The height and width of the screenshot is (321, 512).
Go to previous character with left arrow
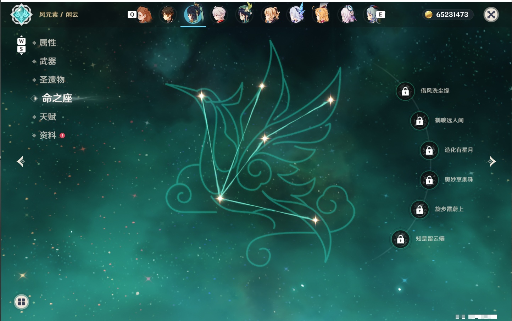21,161
